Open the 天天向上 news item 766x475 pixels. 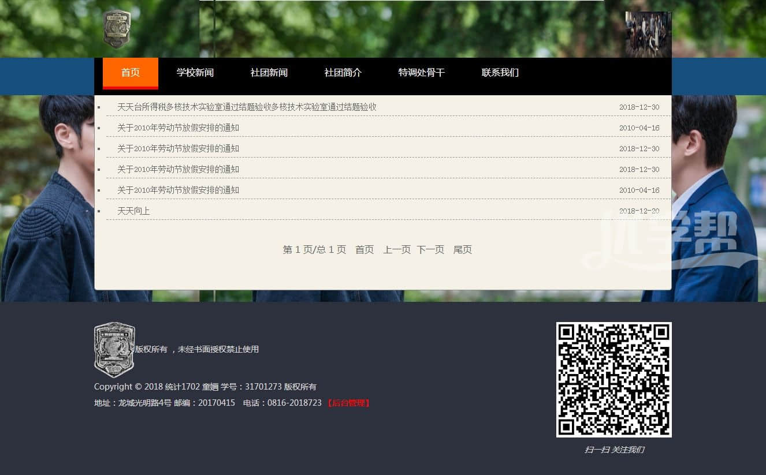click(x=133, y=211)
